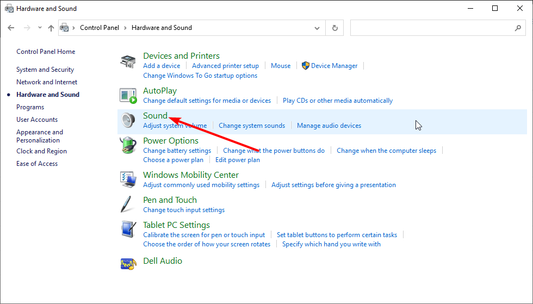The height and width of the screenshot is (304, 533).
Task: Click the Sound speaker icon
Action: coord(128,121)
